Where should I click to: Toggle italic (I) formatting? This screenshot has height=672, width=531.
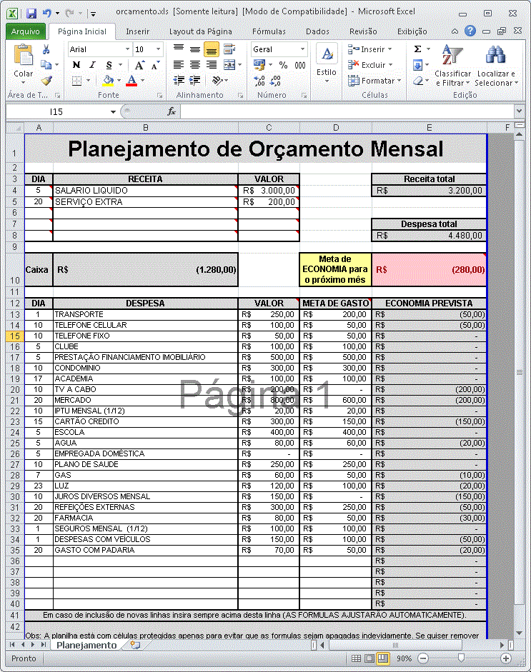[x=92, y=65]
